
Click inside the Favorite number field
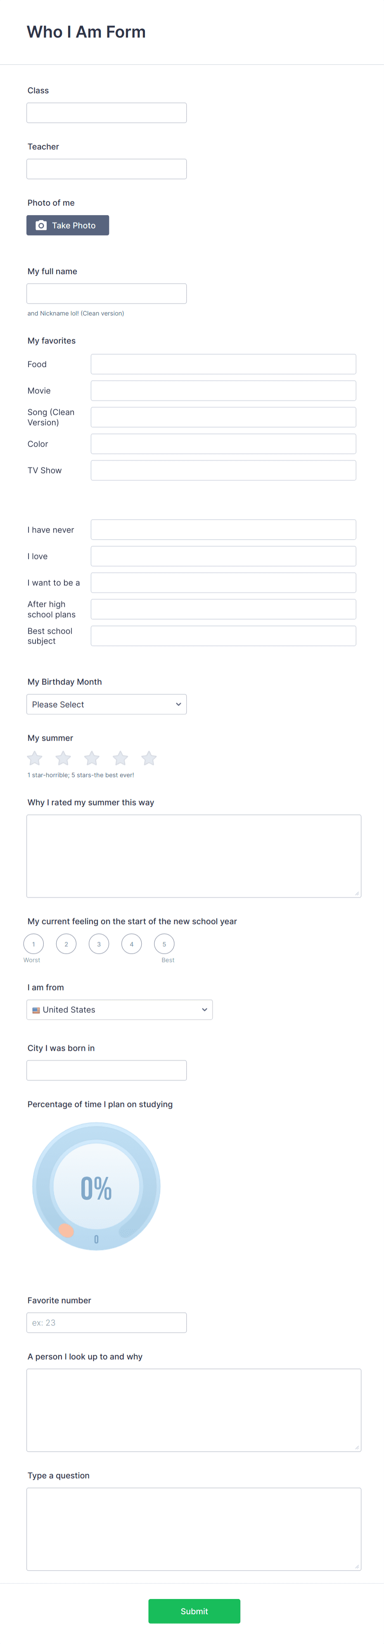click(x=107, y=1322)
